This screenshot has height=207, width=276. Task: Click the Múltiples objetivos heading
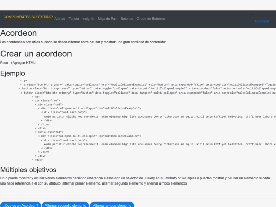coord(28,170)
